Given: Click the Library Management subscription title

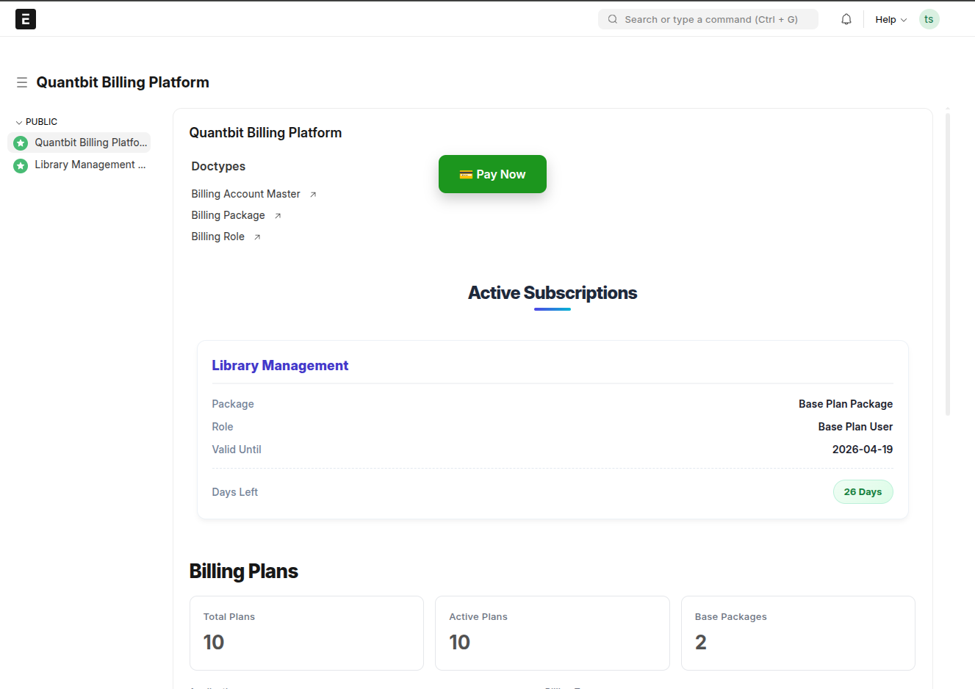Looking at the screenshot, I should coord(280,366).
